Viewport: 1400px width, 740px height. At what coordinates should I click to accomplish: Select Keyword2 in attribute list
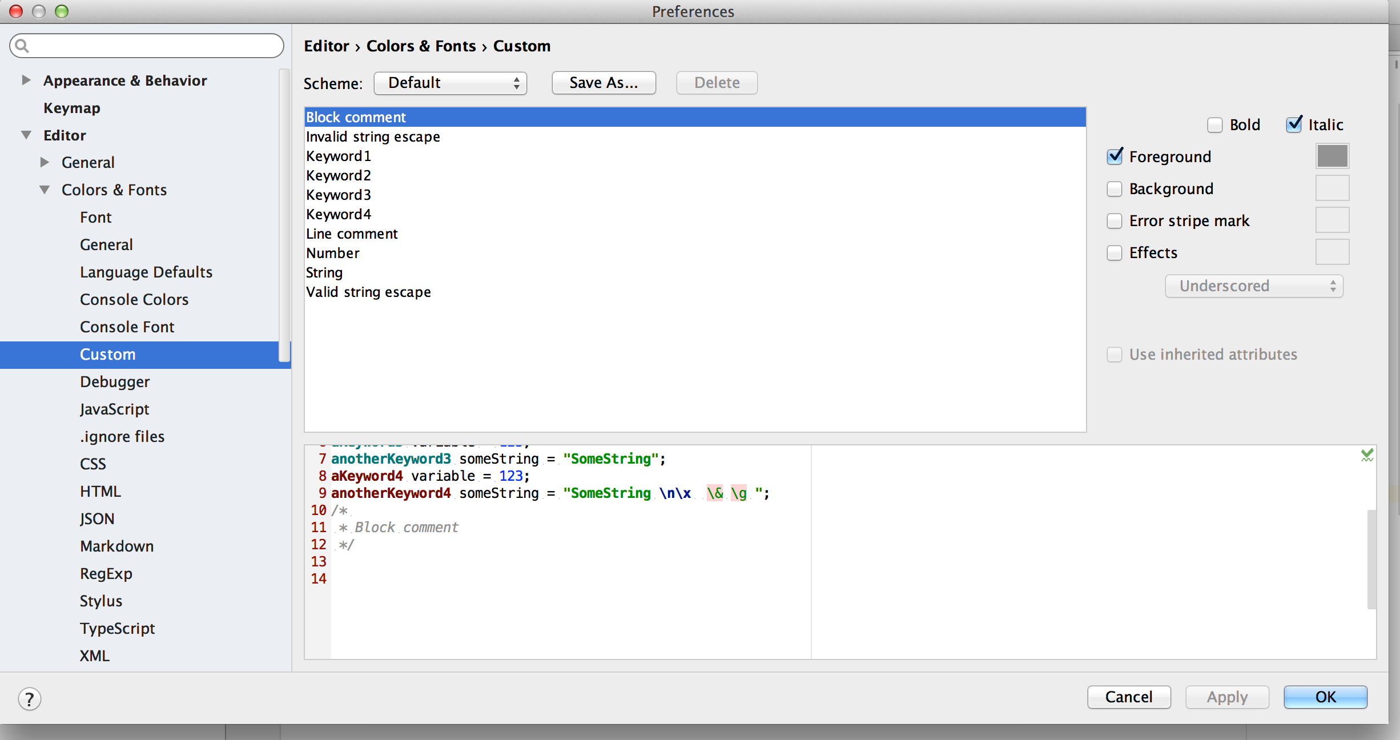click(x=695, y=176)
